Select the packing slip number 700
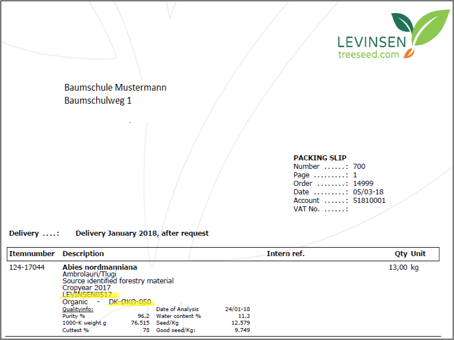Viewport: 454px width, 340px height. click(x=359, y=167)
